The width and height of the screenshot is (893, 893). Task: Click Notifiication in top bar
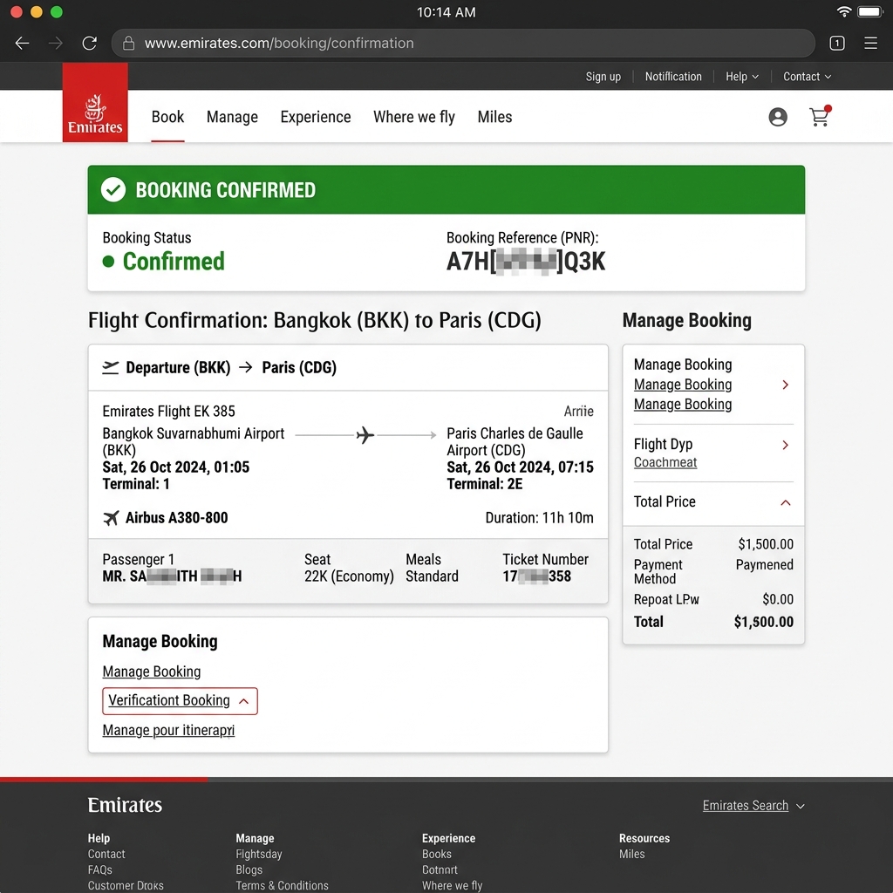pyautogui.click(x=673, y=77)
